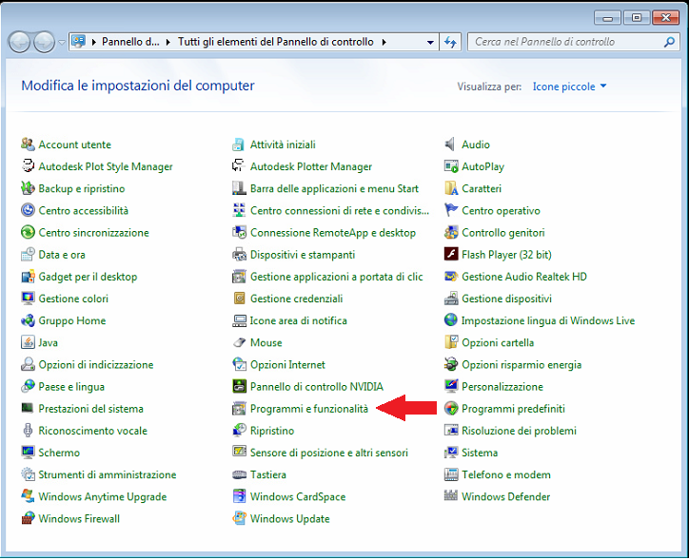
Task: Click the search magnifier icon
Action: coord(669,42)
